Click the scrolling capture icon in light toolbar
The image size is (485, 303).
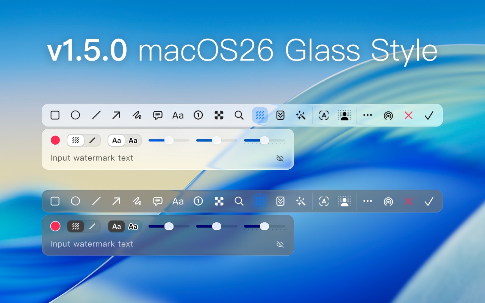280,115
